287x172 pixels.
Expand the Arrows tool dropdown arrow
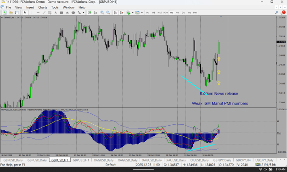[x=84, y=12]
